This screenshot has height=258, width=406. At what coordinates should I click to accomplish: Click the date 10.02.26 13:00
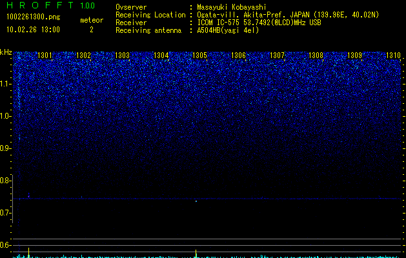pos(33,30)
